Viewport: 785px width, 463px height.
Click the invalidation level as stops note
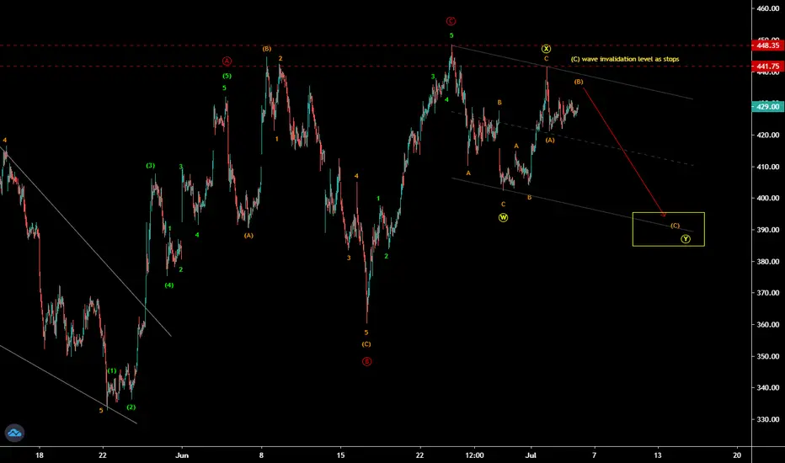(x=625, y=59)
